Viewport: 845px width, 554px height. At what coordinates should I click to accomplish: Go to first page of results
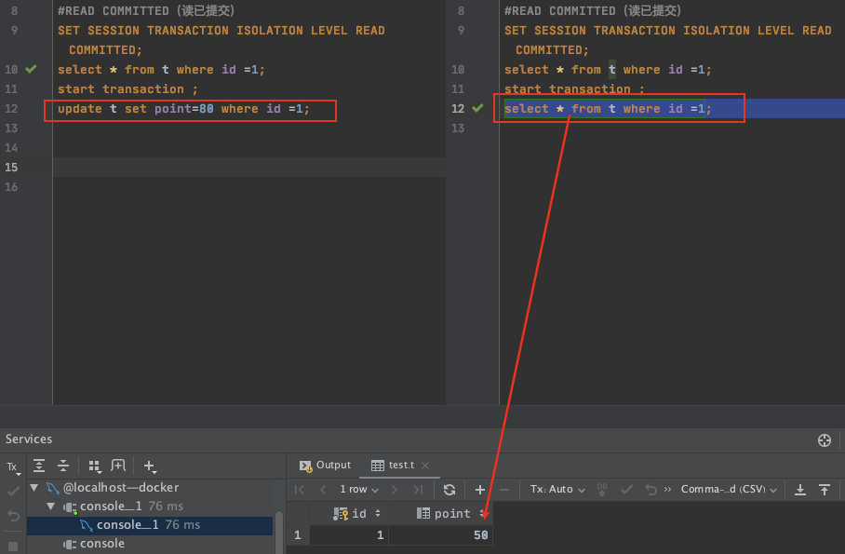tap(300, 489)
